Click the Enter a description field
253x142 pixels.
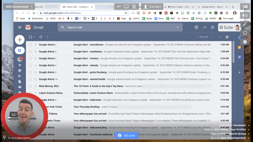(x=20, y=138)
